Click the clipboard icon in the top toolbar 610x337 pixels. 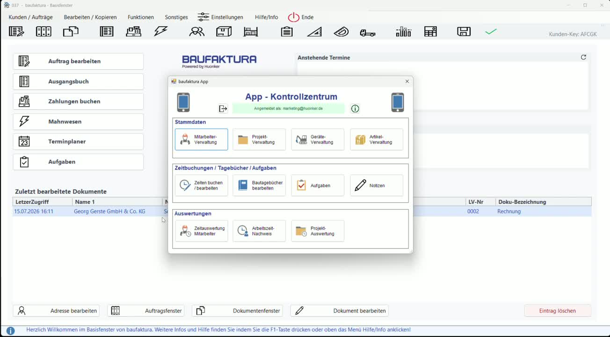[287, 32]
